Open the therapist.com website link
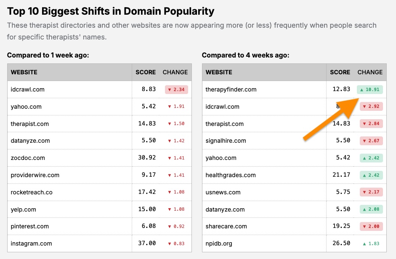The image size is (396, 259). tap(30, 124)
